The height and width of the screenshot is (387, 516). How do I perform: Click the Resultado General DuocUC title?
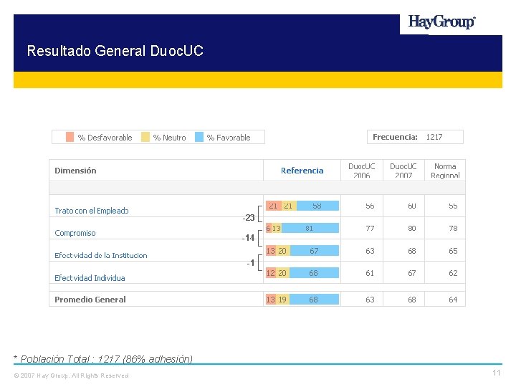(115, 51)
